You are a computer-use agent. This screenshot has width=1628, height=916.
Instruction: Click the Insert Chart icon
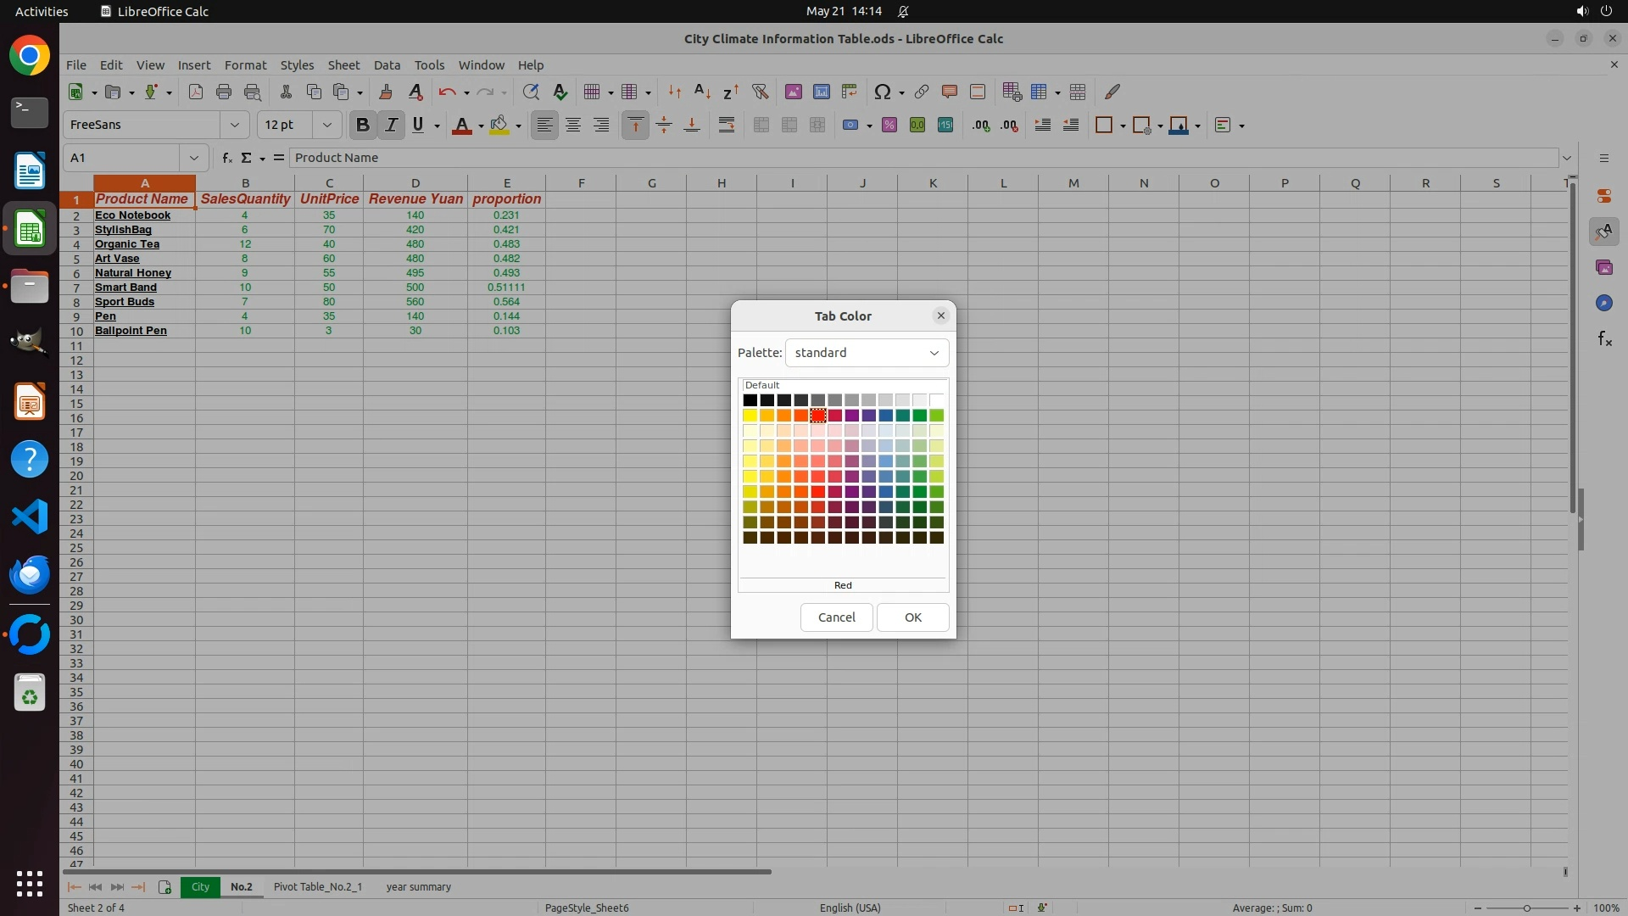pos(821,92)
